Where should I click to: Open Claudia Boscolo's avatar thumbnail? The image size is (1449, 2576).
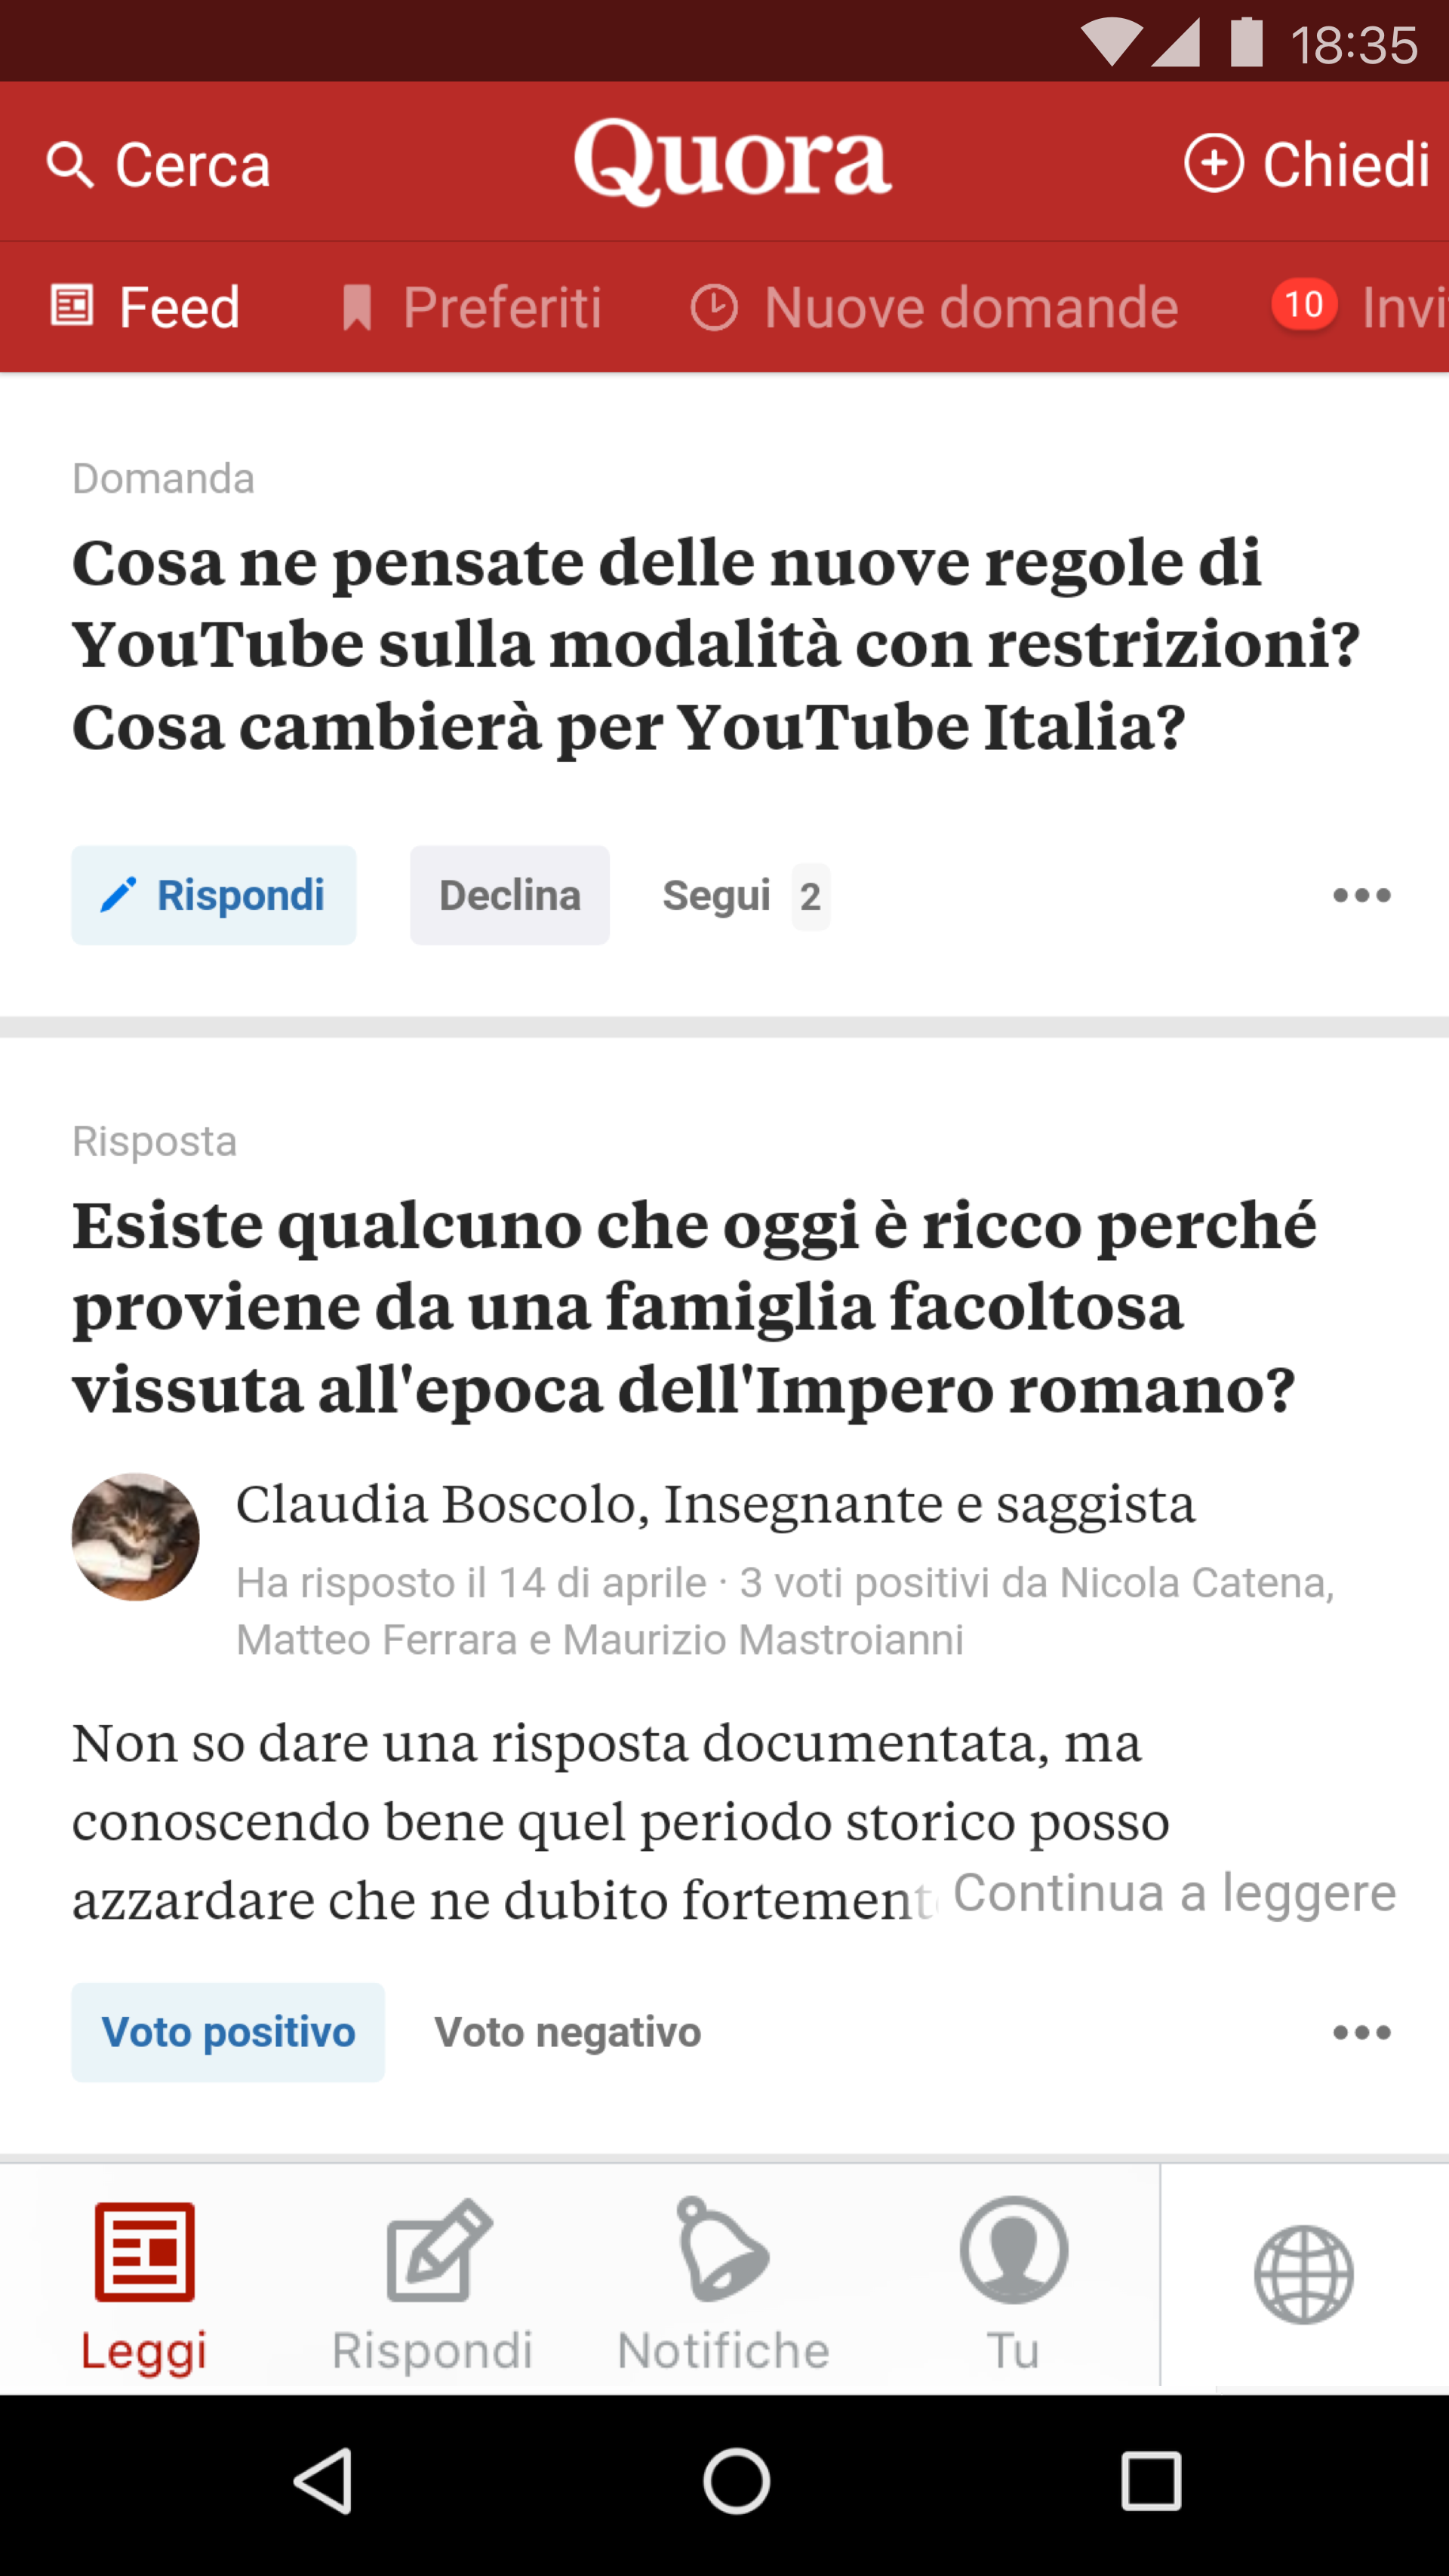click(x=136, y=1537)
